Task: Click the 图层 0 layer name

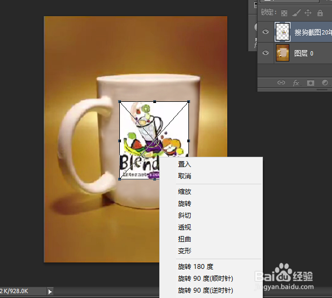Action: coord(303,53)
